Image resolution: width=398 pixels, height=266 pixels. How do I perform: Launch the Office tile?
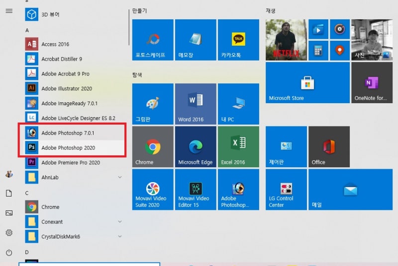click(x=329, y=147)
